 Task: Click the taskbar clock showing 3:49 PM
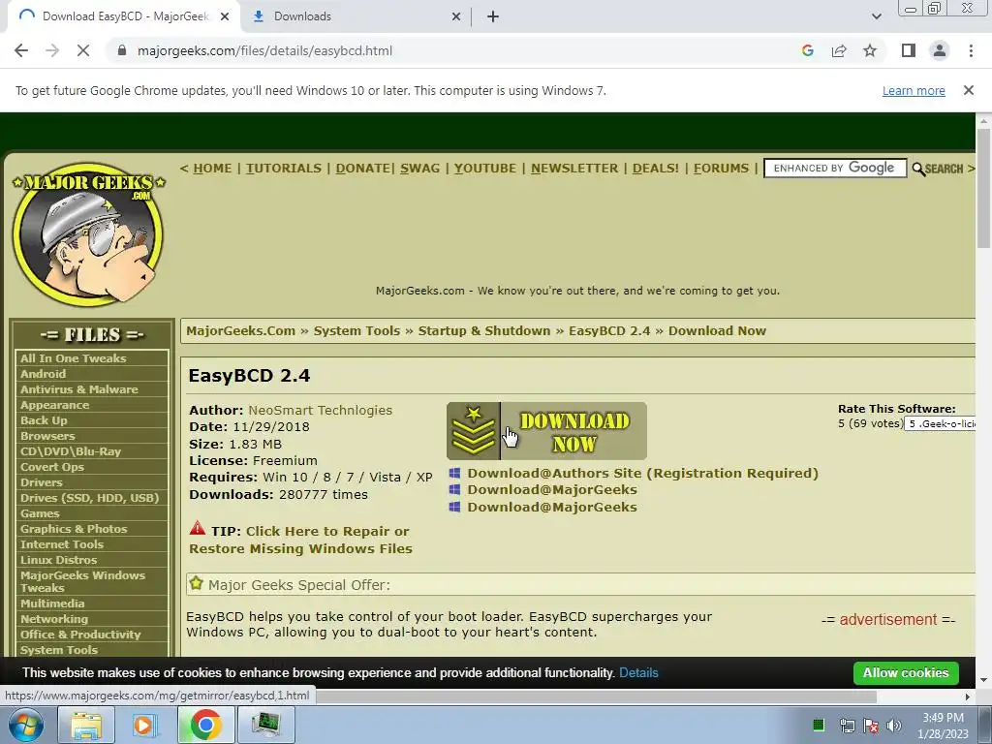pyautogui.click(x=944, y=726)
